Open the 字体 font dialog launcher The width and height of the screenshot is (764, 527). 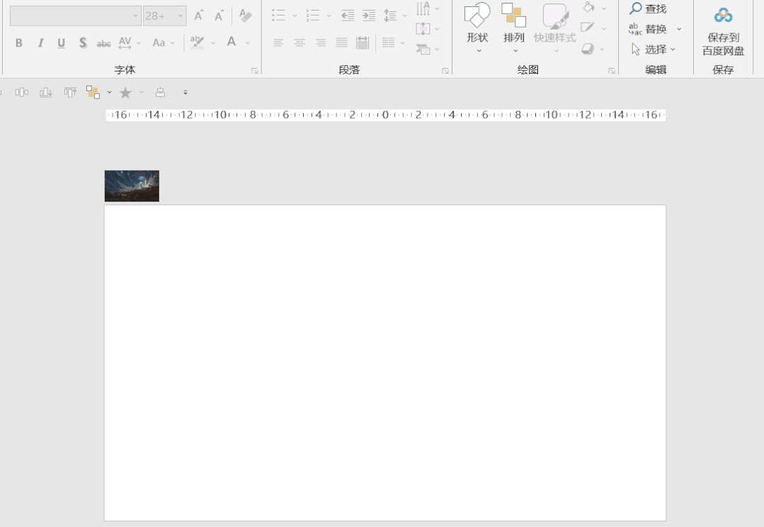pyautogui.click(x=255, y=71)
